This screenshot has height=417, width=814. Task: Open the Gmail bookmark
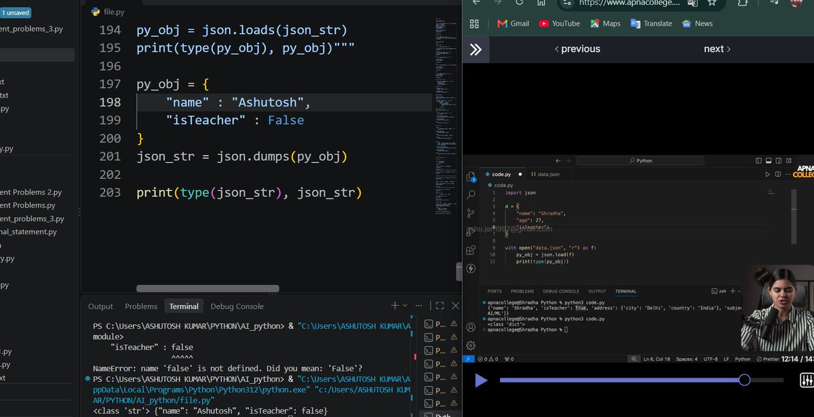[x=513, y=23]
